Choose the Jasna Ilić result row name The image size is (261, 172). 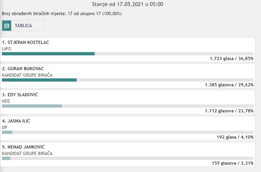tap(16, 121)
